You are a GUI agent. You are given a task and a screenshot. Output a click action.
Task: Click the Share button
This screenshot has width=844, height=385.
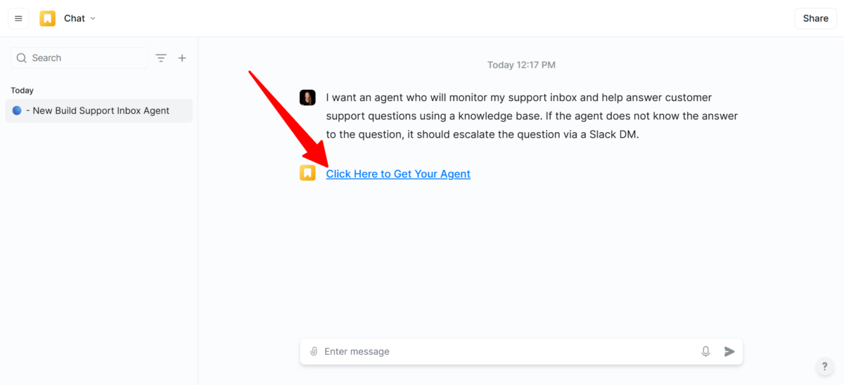click(815, 18)
